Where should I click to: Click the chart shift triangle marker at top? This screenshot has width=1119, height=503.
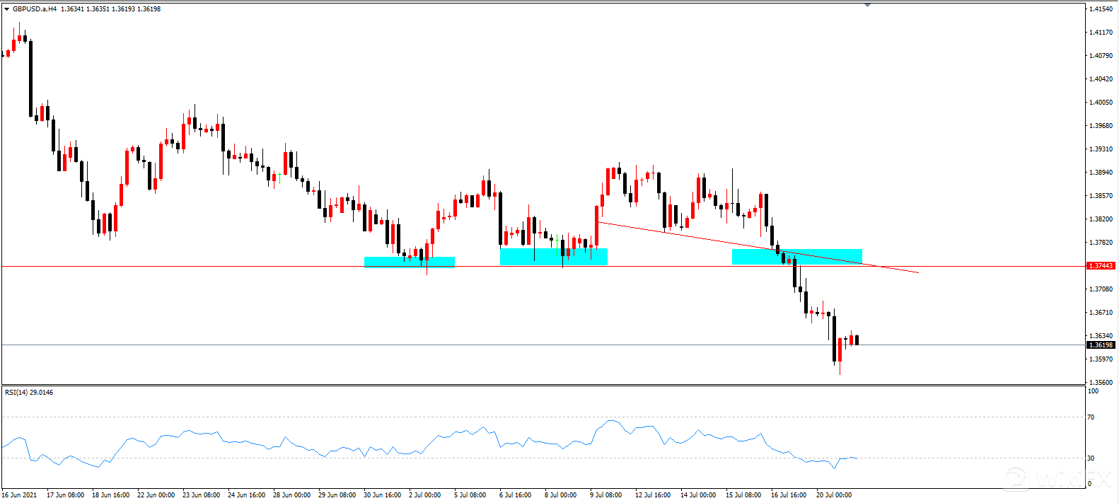(867, 5)
